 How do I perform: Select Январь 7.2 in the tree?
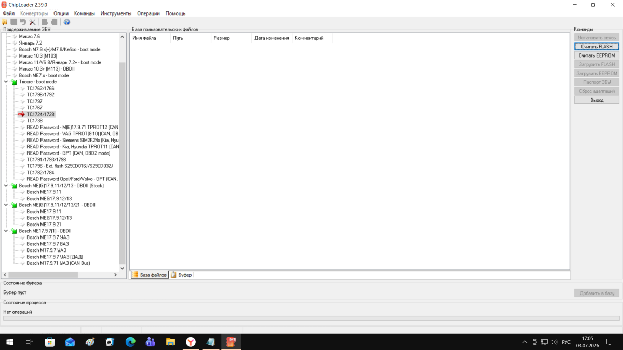[31, 43]
